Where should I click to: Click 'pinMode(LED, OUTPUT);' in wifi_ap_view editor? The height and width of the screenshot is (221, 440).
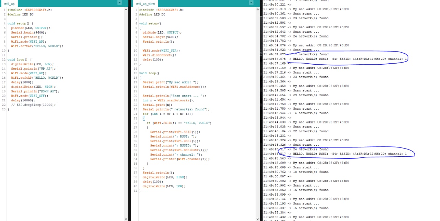point(162,32)
